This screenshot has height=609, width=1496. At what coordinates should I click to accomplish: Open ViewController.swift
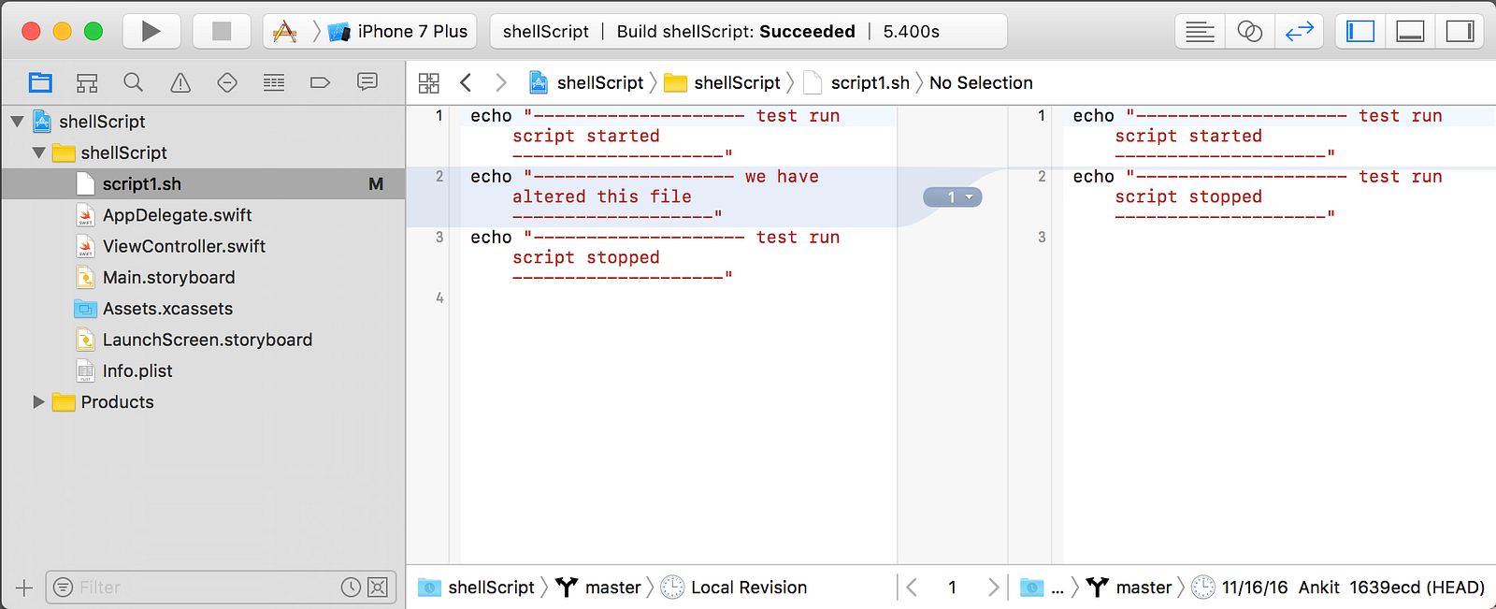click(183, 246)
